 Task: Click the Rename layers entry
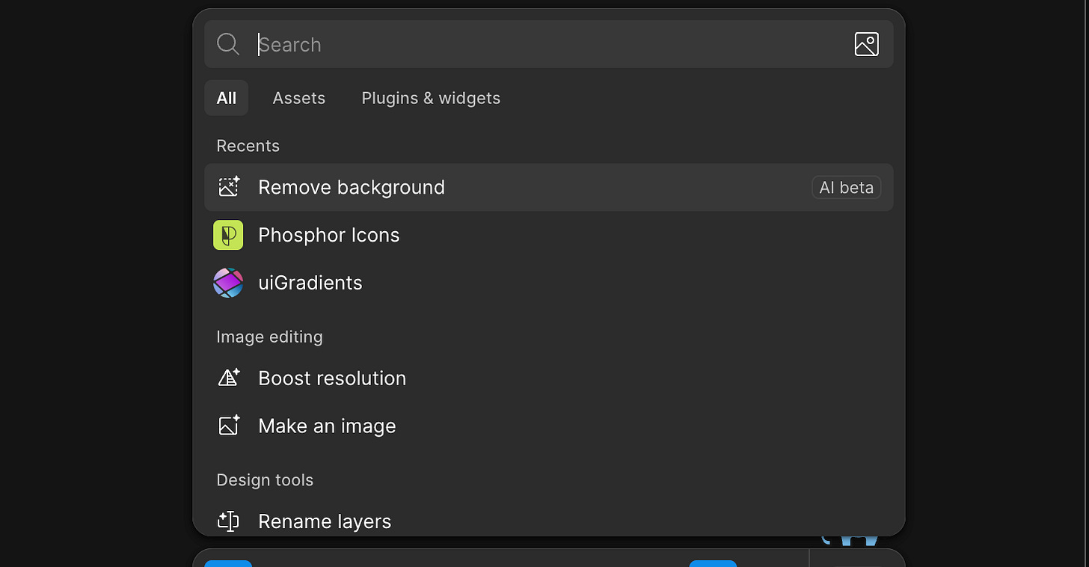pos(325,521)
